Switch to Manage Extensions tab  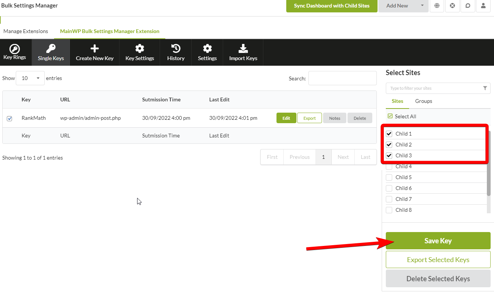[26, 31]
